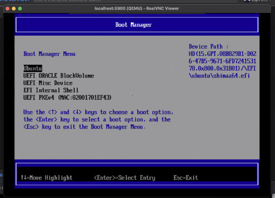This screenshot has height=198, width=275.
Task: Click the Esc=Exit hint
Action: (x=185, y=178)
